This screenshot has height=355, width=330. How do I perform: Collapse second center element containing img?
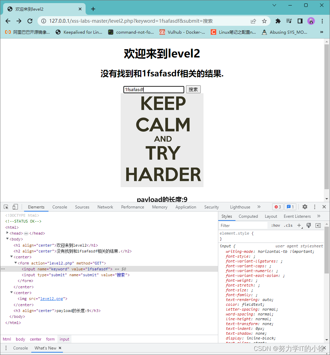coord(11,292)
